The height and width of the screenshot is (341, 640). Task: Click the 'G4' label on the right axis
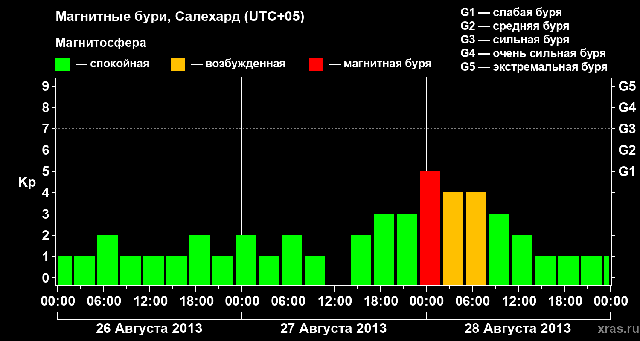(x=627, y=107)
